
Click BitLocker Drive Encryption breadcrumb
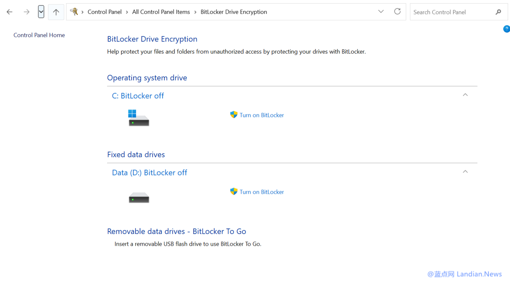tap(234, 12)
